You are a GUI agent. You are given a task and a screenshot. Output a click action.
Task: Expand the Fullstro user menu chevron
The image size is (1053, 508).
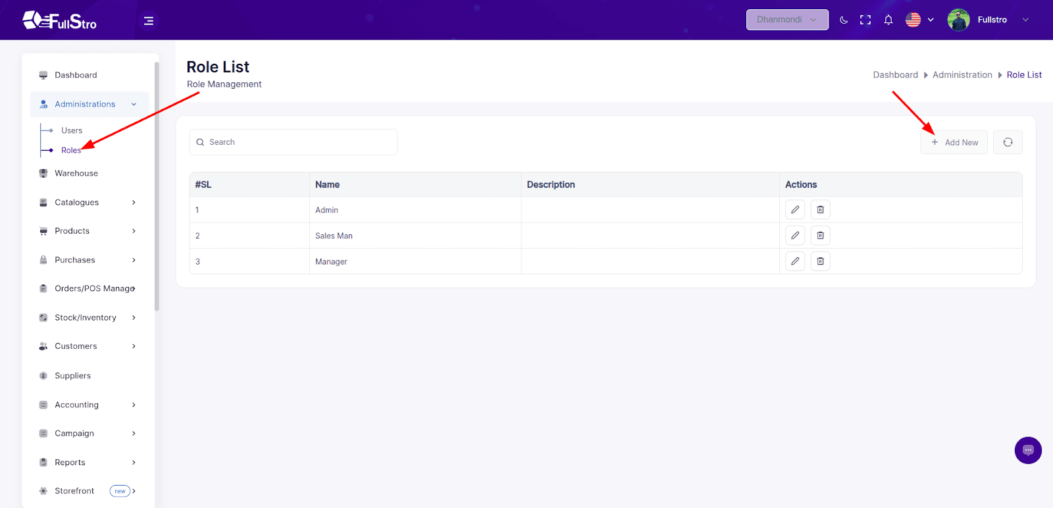click(1025, 20)
